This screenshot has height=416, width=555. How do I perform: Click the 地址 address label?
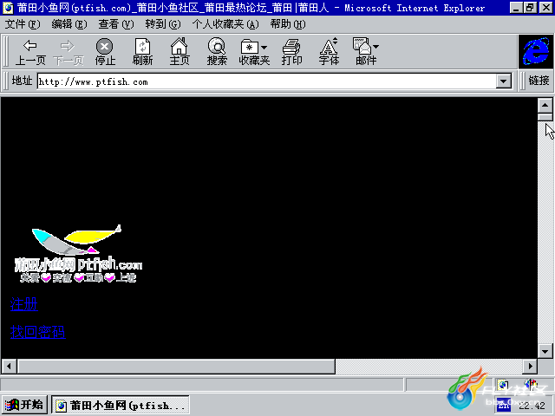tap(22, 81)
